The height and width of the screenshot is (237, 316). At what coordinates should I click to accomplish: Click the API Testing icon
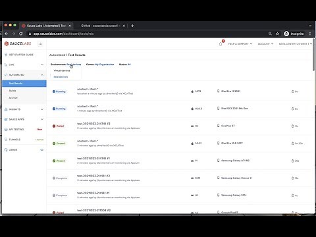click(6, 130)
